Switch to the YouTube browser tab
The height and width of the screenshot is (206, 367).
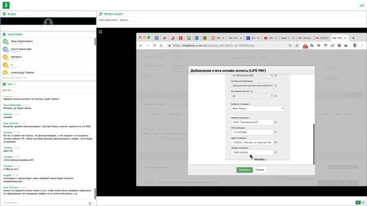pyautogui.click(x=271, y=38)
